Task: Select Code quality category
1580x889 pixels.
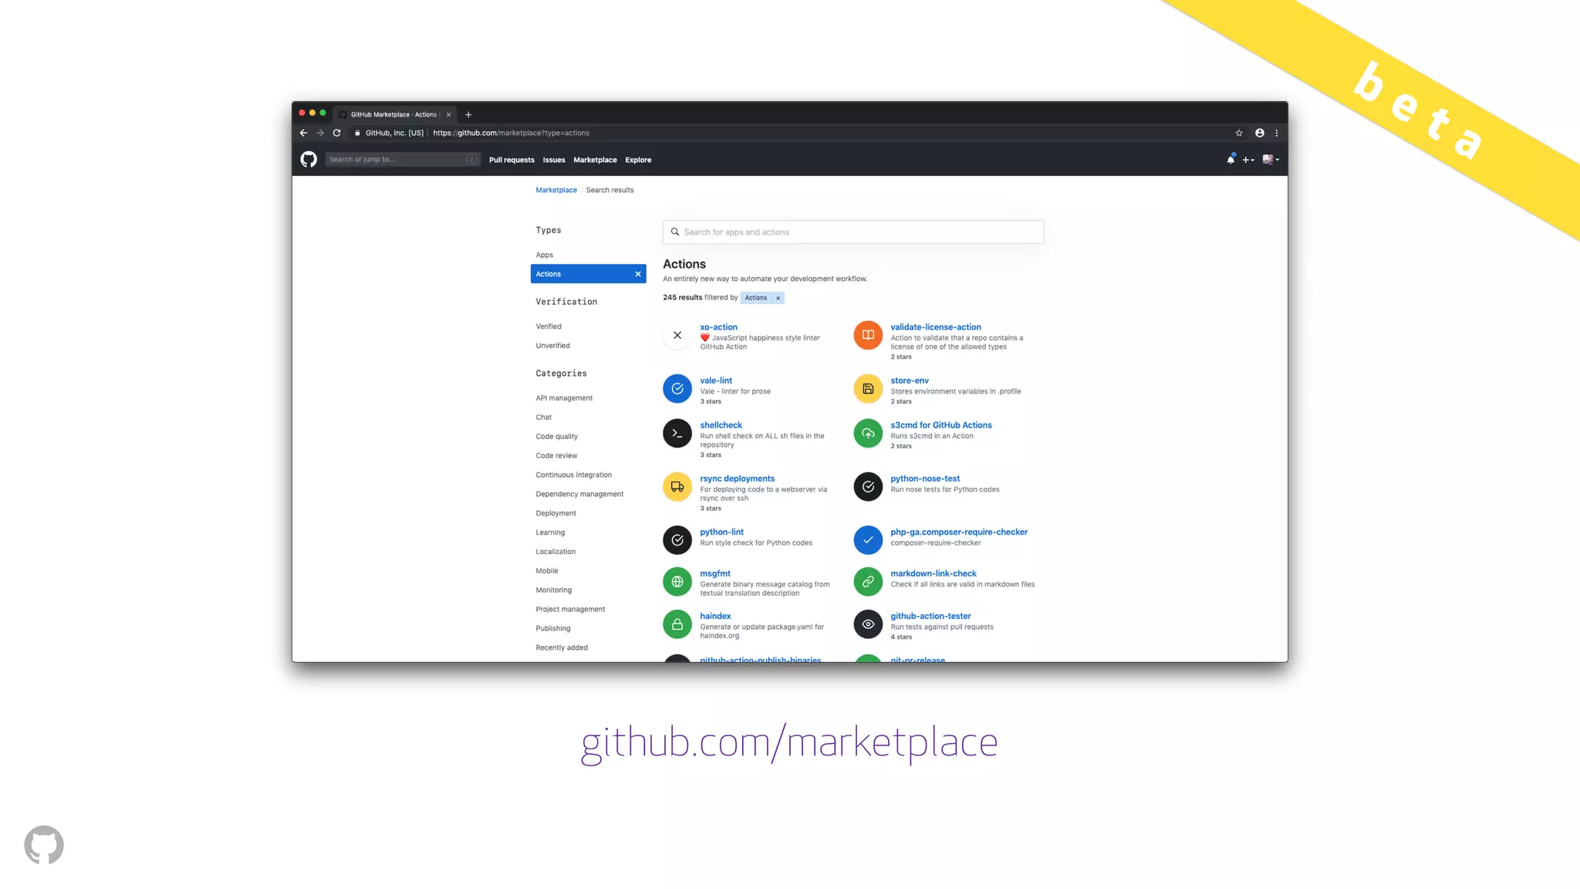Action: pos(556,437)
